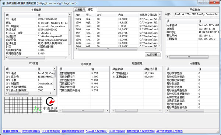Select the 丢弃的发送包数 row
221x135 pixels.
click(192, 97)
